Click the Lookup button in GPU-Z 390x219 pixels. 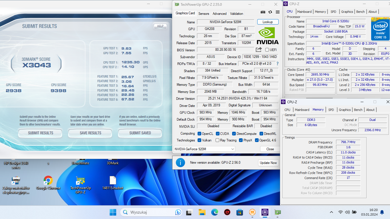[x=268, y=22]
